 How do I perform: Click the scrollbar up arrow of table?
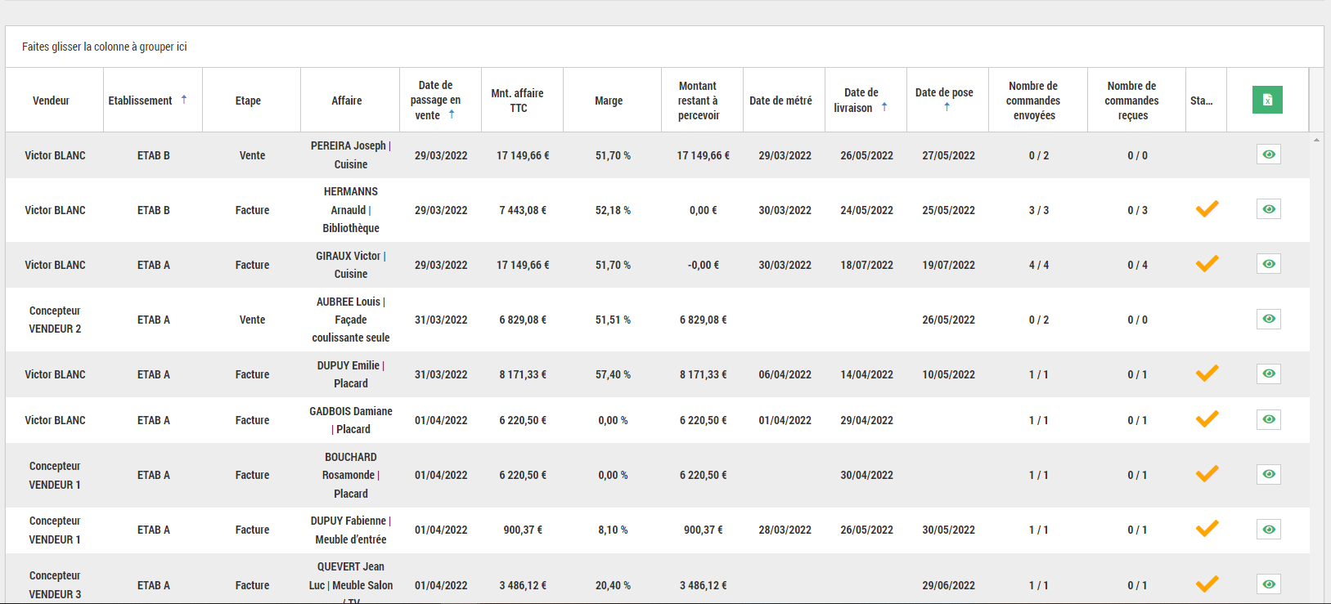(1316, 140)
